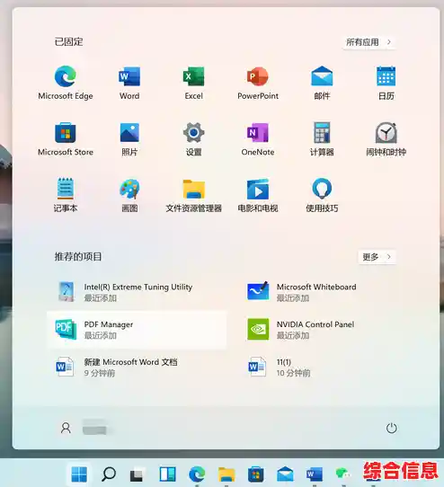Launch Word from pinned apps
This screenshot has width=444, height=487.
[129, 83]
